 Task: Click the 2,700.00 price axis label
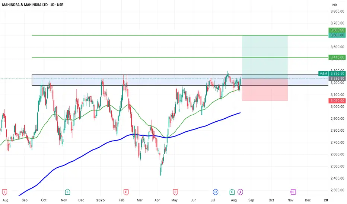337,142
